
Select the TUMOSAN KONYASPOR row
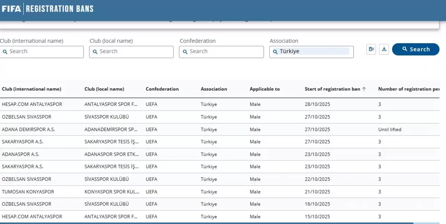[28, 192]
